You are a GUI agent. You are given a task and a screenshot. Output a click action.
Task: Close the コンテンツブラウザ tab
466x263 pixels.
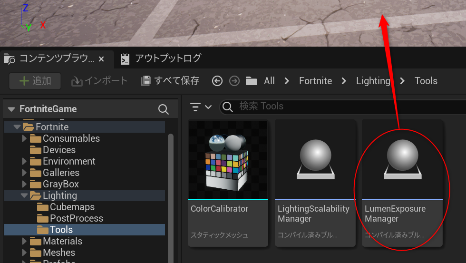pyautogui.click(x=101, y=59)
